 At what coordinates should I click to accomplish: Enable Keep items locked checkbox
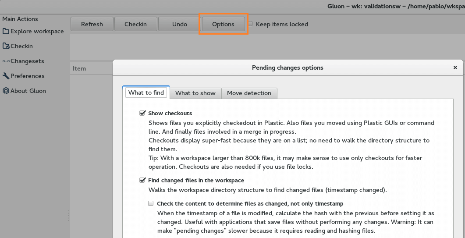point(250,24)
